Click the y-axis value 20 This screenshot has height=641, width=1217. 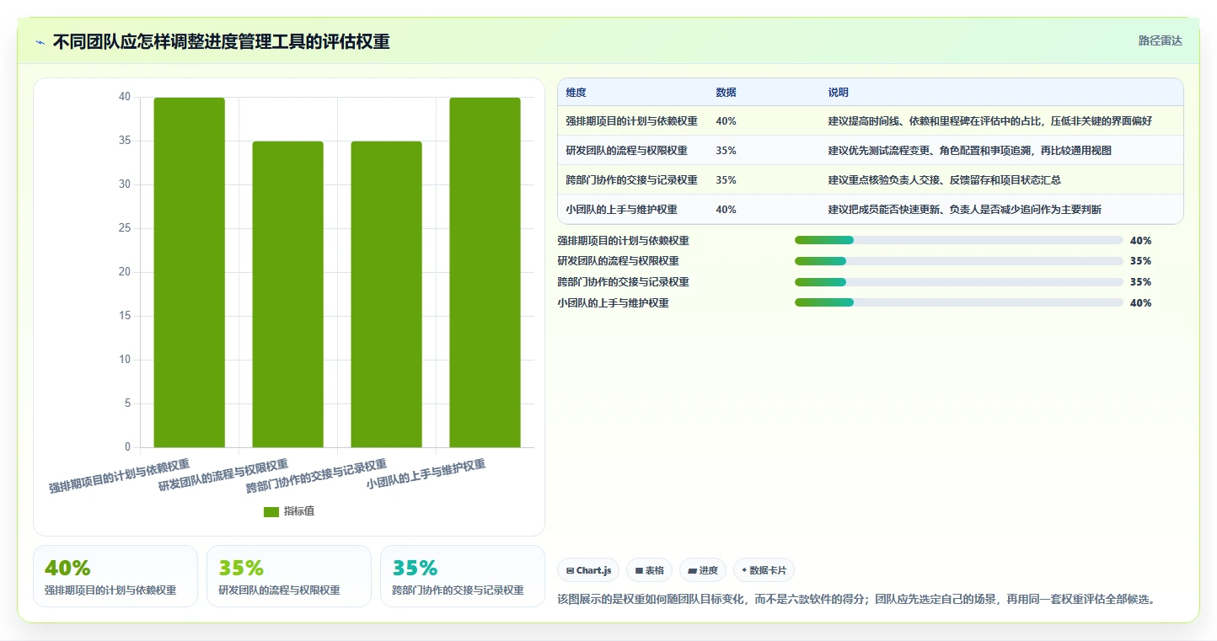(125, 272)
